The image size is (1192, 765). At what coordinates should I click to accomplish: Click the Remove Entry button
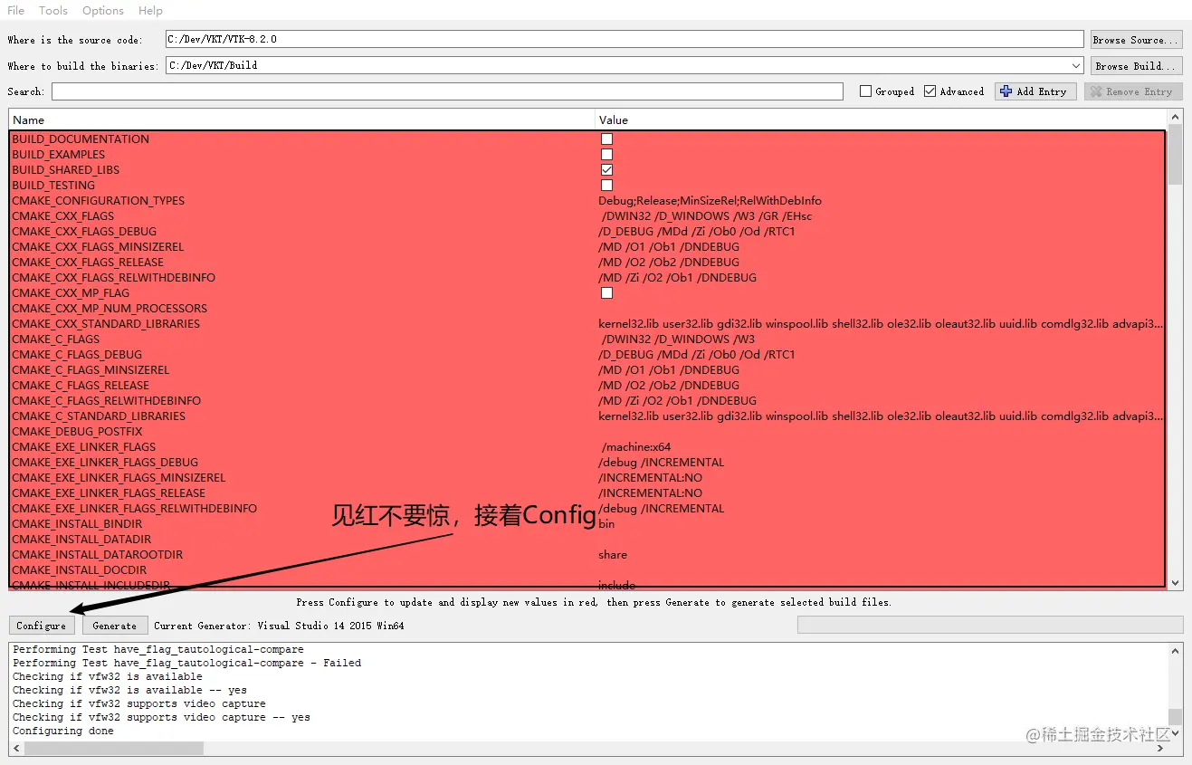pos(1132,91)
